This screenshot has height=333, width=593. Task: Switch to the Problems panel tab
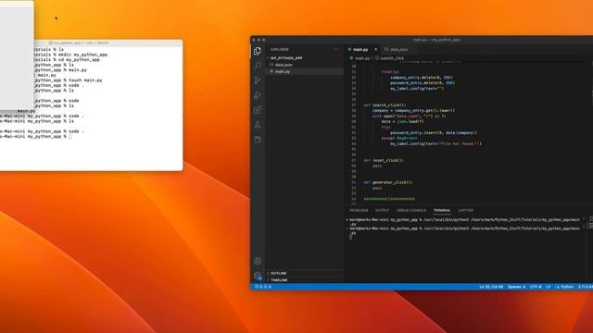(359, 210)
